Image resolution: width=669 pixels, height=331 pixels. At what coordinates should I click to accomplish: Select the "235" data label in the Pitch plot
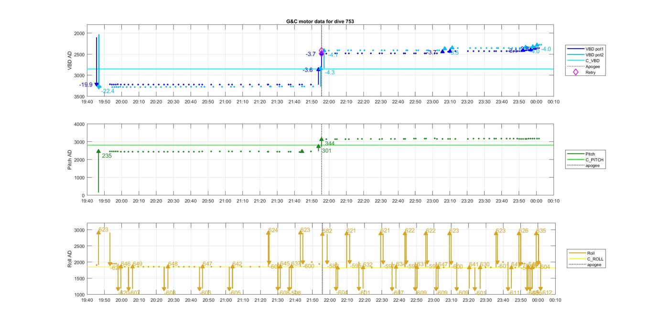107,156
